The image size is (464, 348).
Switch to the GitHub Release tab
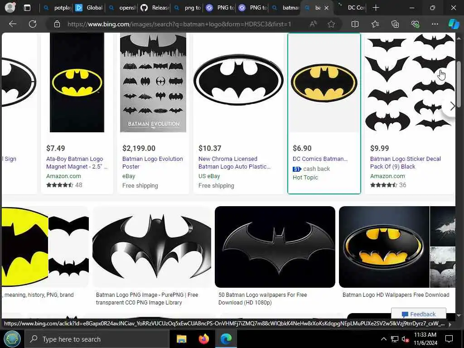154,8
